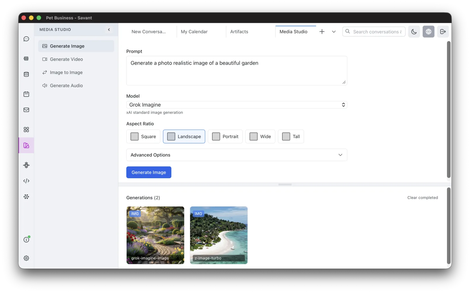
Task: Open the settings gear in sidebar
Action: tap(26, 258)
